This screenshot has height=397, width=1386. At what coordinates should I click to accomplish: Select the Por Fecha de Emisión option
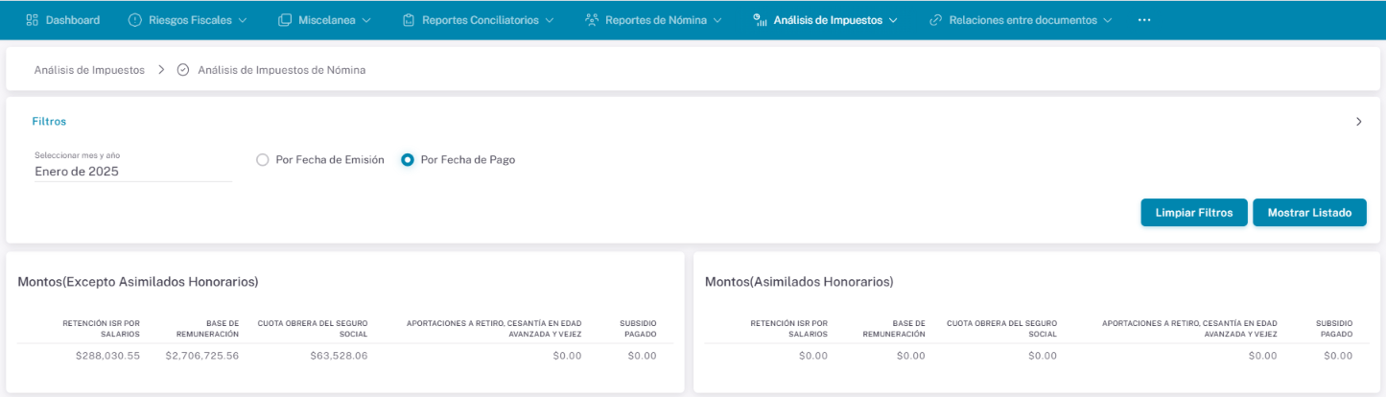coord(263,160)
